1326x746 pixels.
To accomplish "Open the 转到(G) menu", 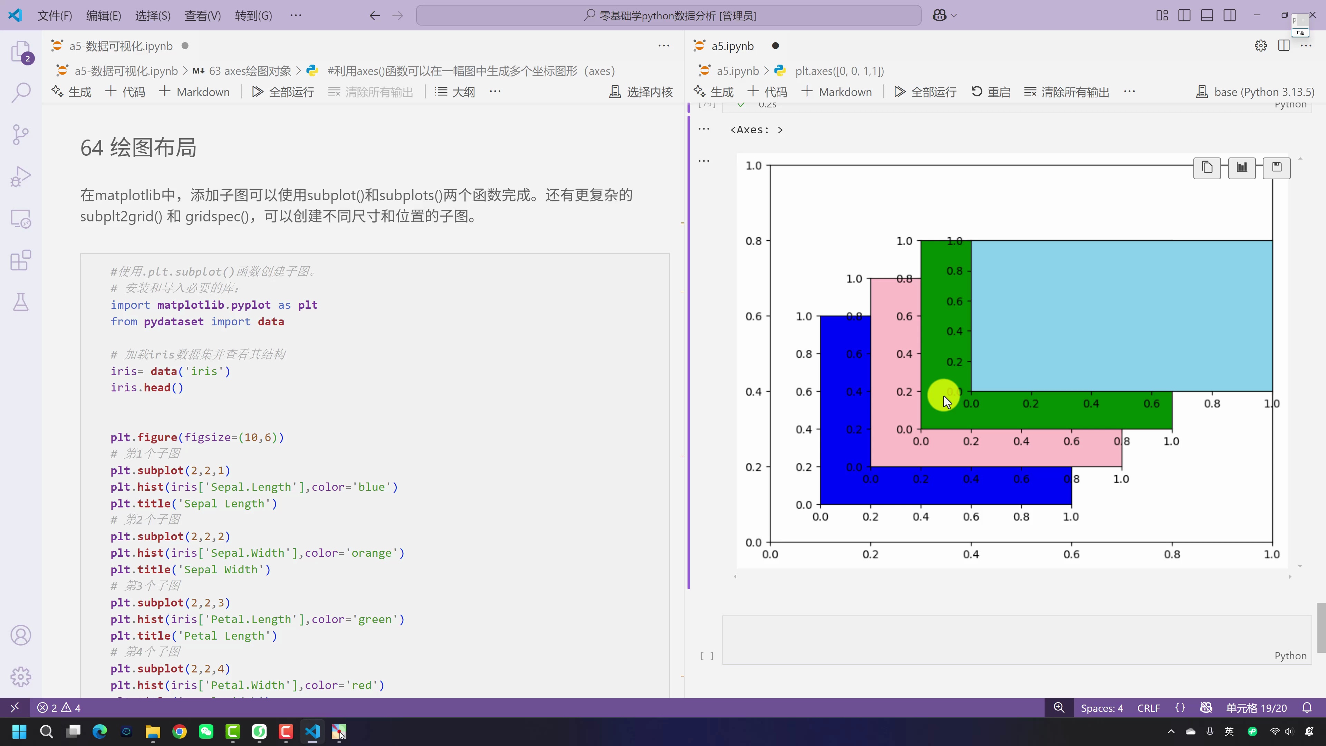I will pos(253,16).
